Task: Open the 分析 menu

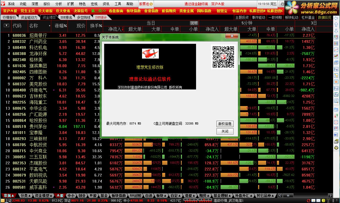Action: pos(58,4)
